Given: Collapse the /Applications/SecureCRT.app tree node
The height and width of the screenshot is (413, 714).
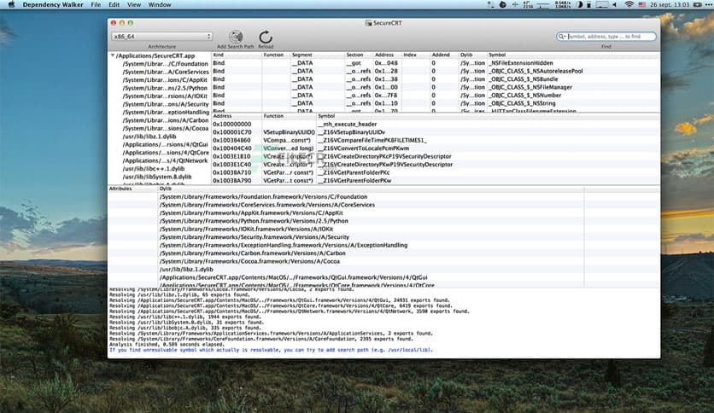Looking at the screenshot, I should pyautogui.click(x=112, y=55).
